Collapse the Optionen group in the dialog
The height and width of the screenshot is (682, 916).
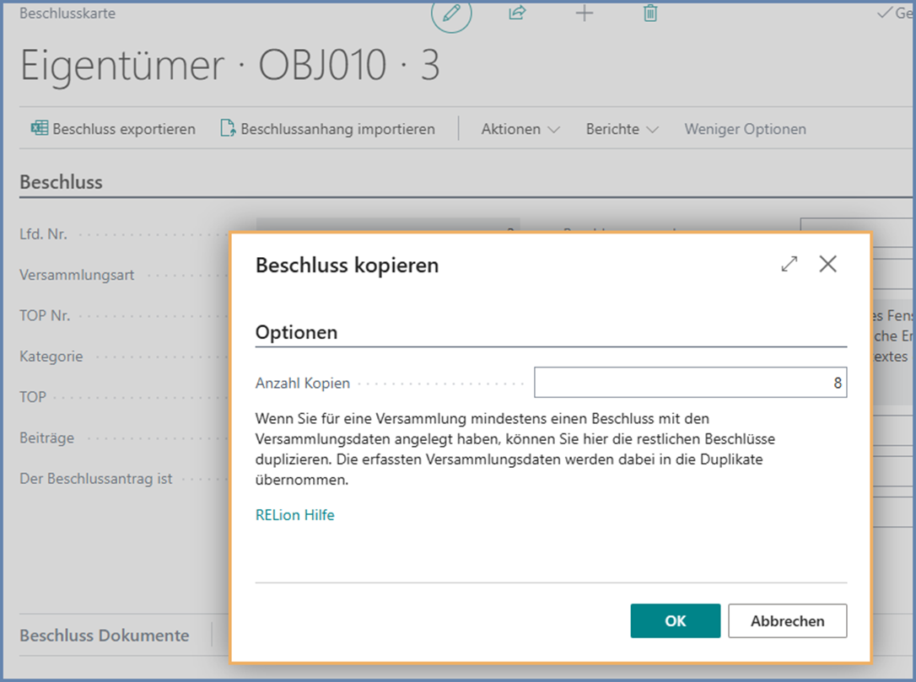pos(296,332)
